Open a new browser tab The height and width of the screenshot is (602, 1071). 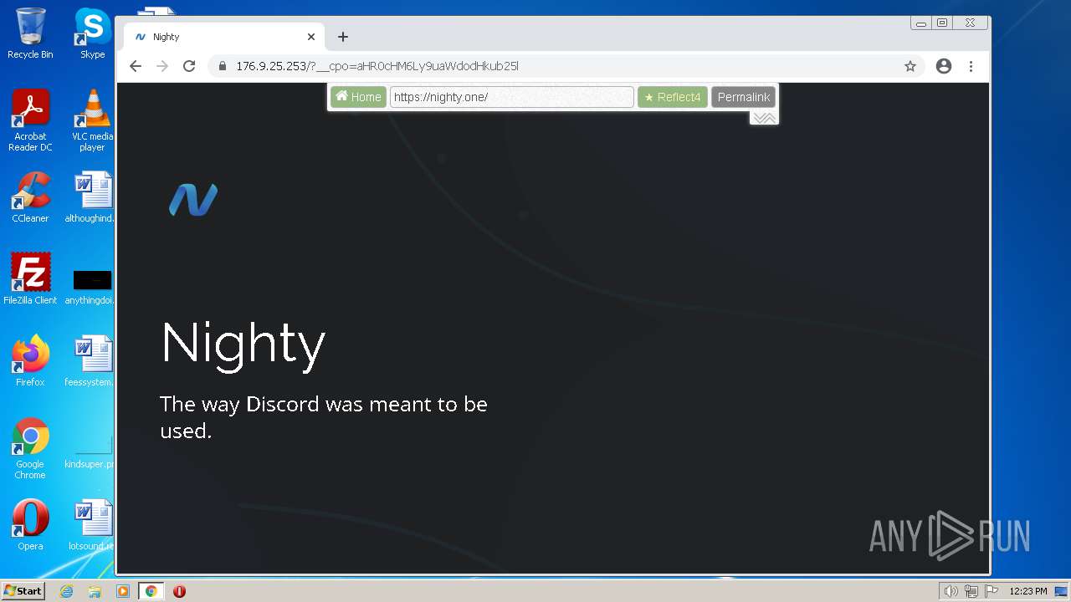pos(343,37)
